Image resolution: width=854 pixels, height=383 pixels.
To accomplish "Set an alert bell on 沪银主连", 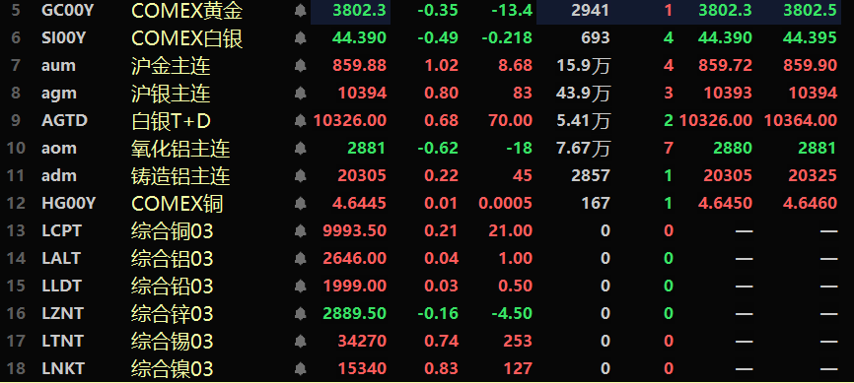I will tap(300, 94).
